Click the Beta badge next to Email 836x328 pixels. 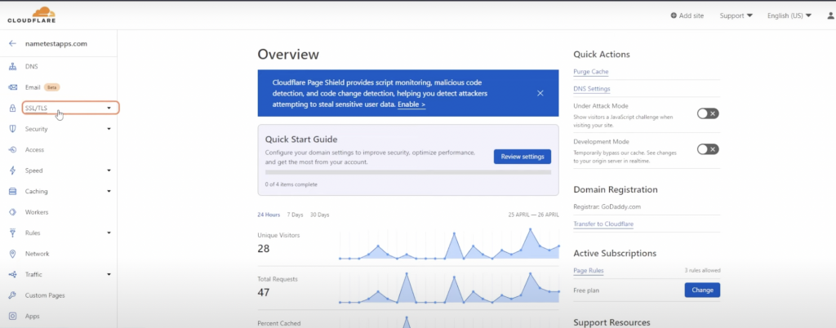tap(51, 87)
